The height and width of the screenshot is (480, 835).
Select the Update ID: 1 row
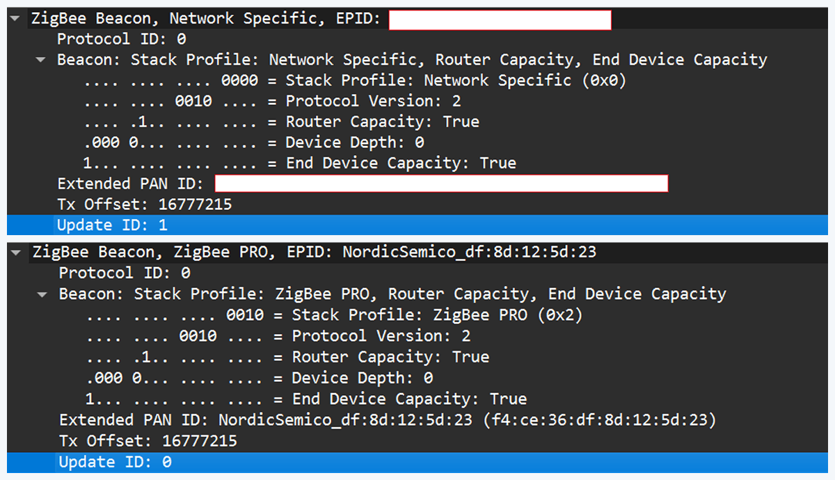click(x=111, y=225)
